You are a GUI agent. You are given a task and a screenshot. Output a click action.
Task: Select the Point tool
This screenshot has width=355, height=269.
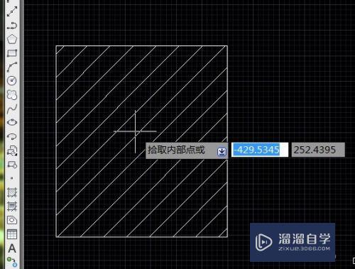click(x=12, y=178)
